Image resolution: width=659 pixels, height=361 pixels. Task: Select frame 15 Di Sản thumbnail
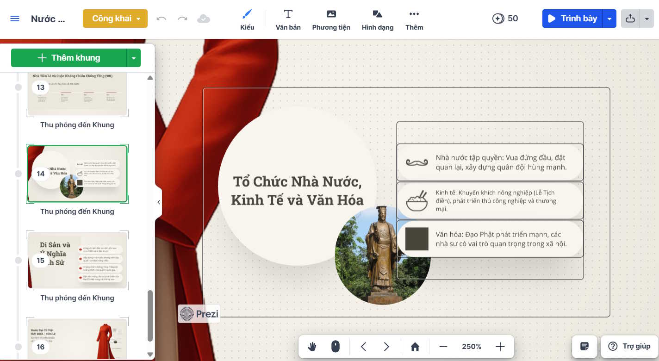coord(77,260)
